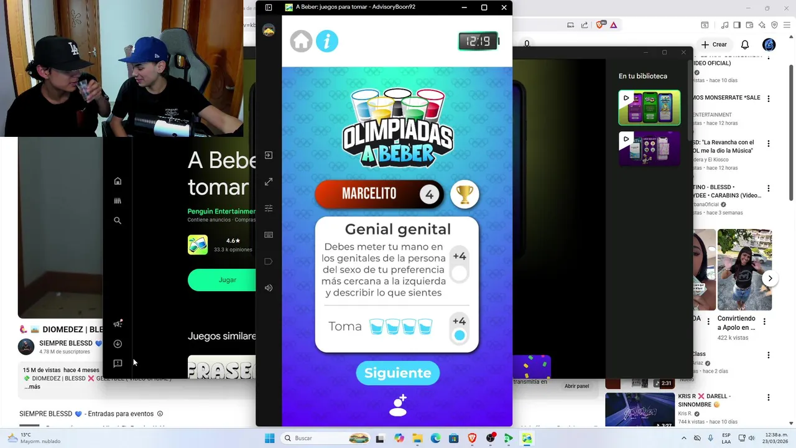Viewport: 796px width, 448px height.
Task: Click the volume speaker icon in side panel
Action: click(269, 287)
